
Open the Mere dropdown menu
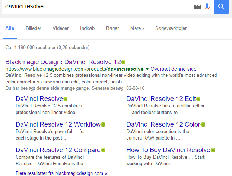coord(137,28)
